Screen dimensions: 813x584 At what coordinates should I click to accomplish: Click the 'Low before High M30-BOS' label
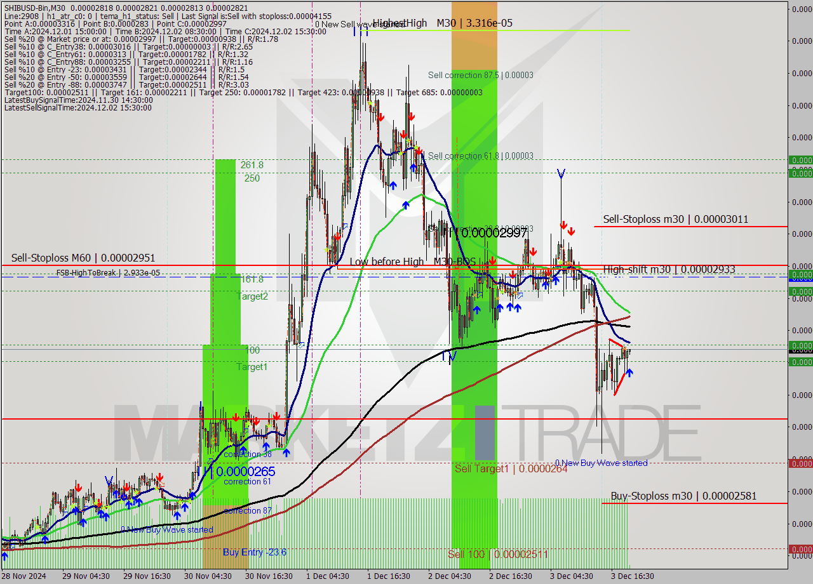point(413,262)
